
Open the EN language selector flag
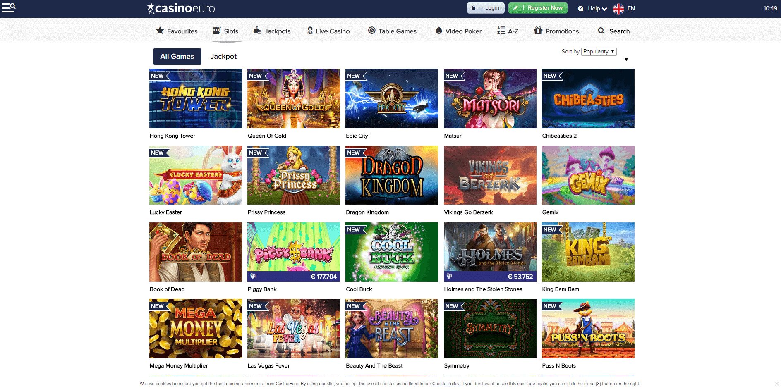618,8
